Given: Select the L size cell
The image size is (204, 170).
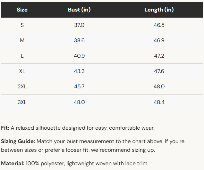Looking at the screenshot, I should click(x=22, y=56).
